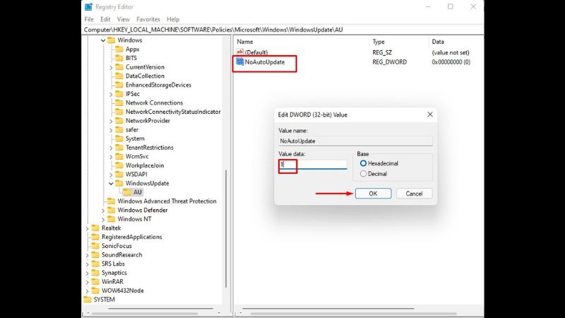Open the File menu
Viewport: 565px width, 318px height.
pyautogui.click(x=89, y=19)
